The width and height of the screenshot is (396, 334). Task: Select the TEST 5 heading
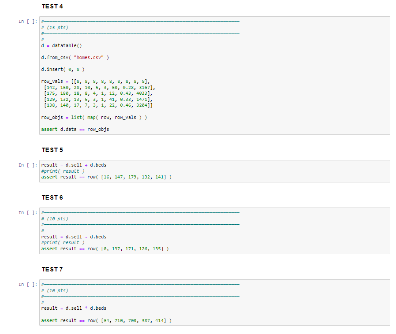point(52,150)
